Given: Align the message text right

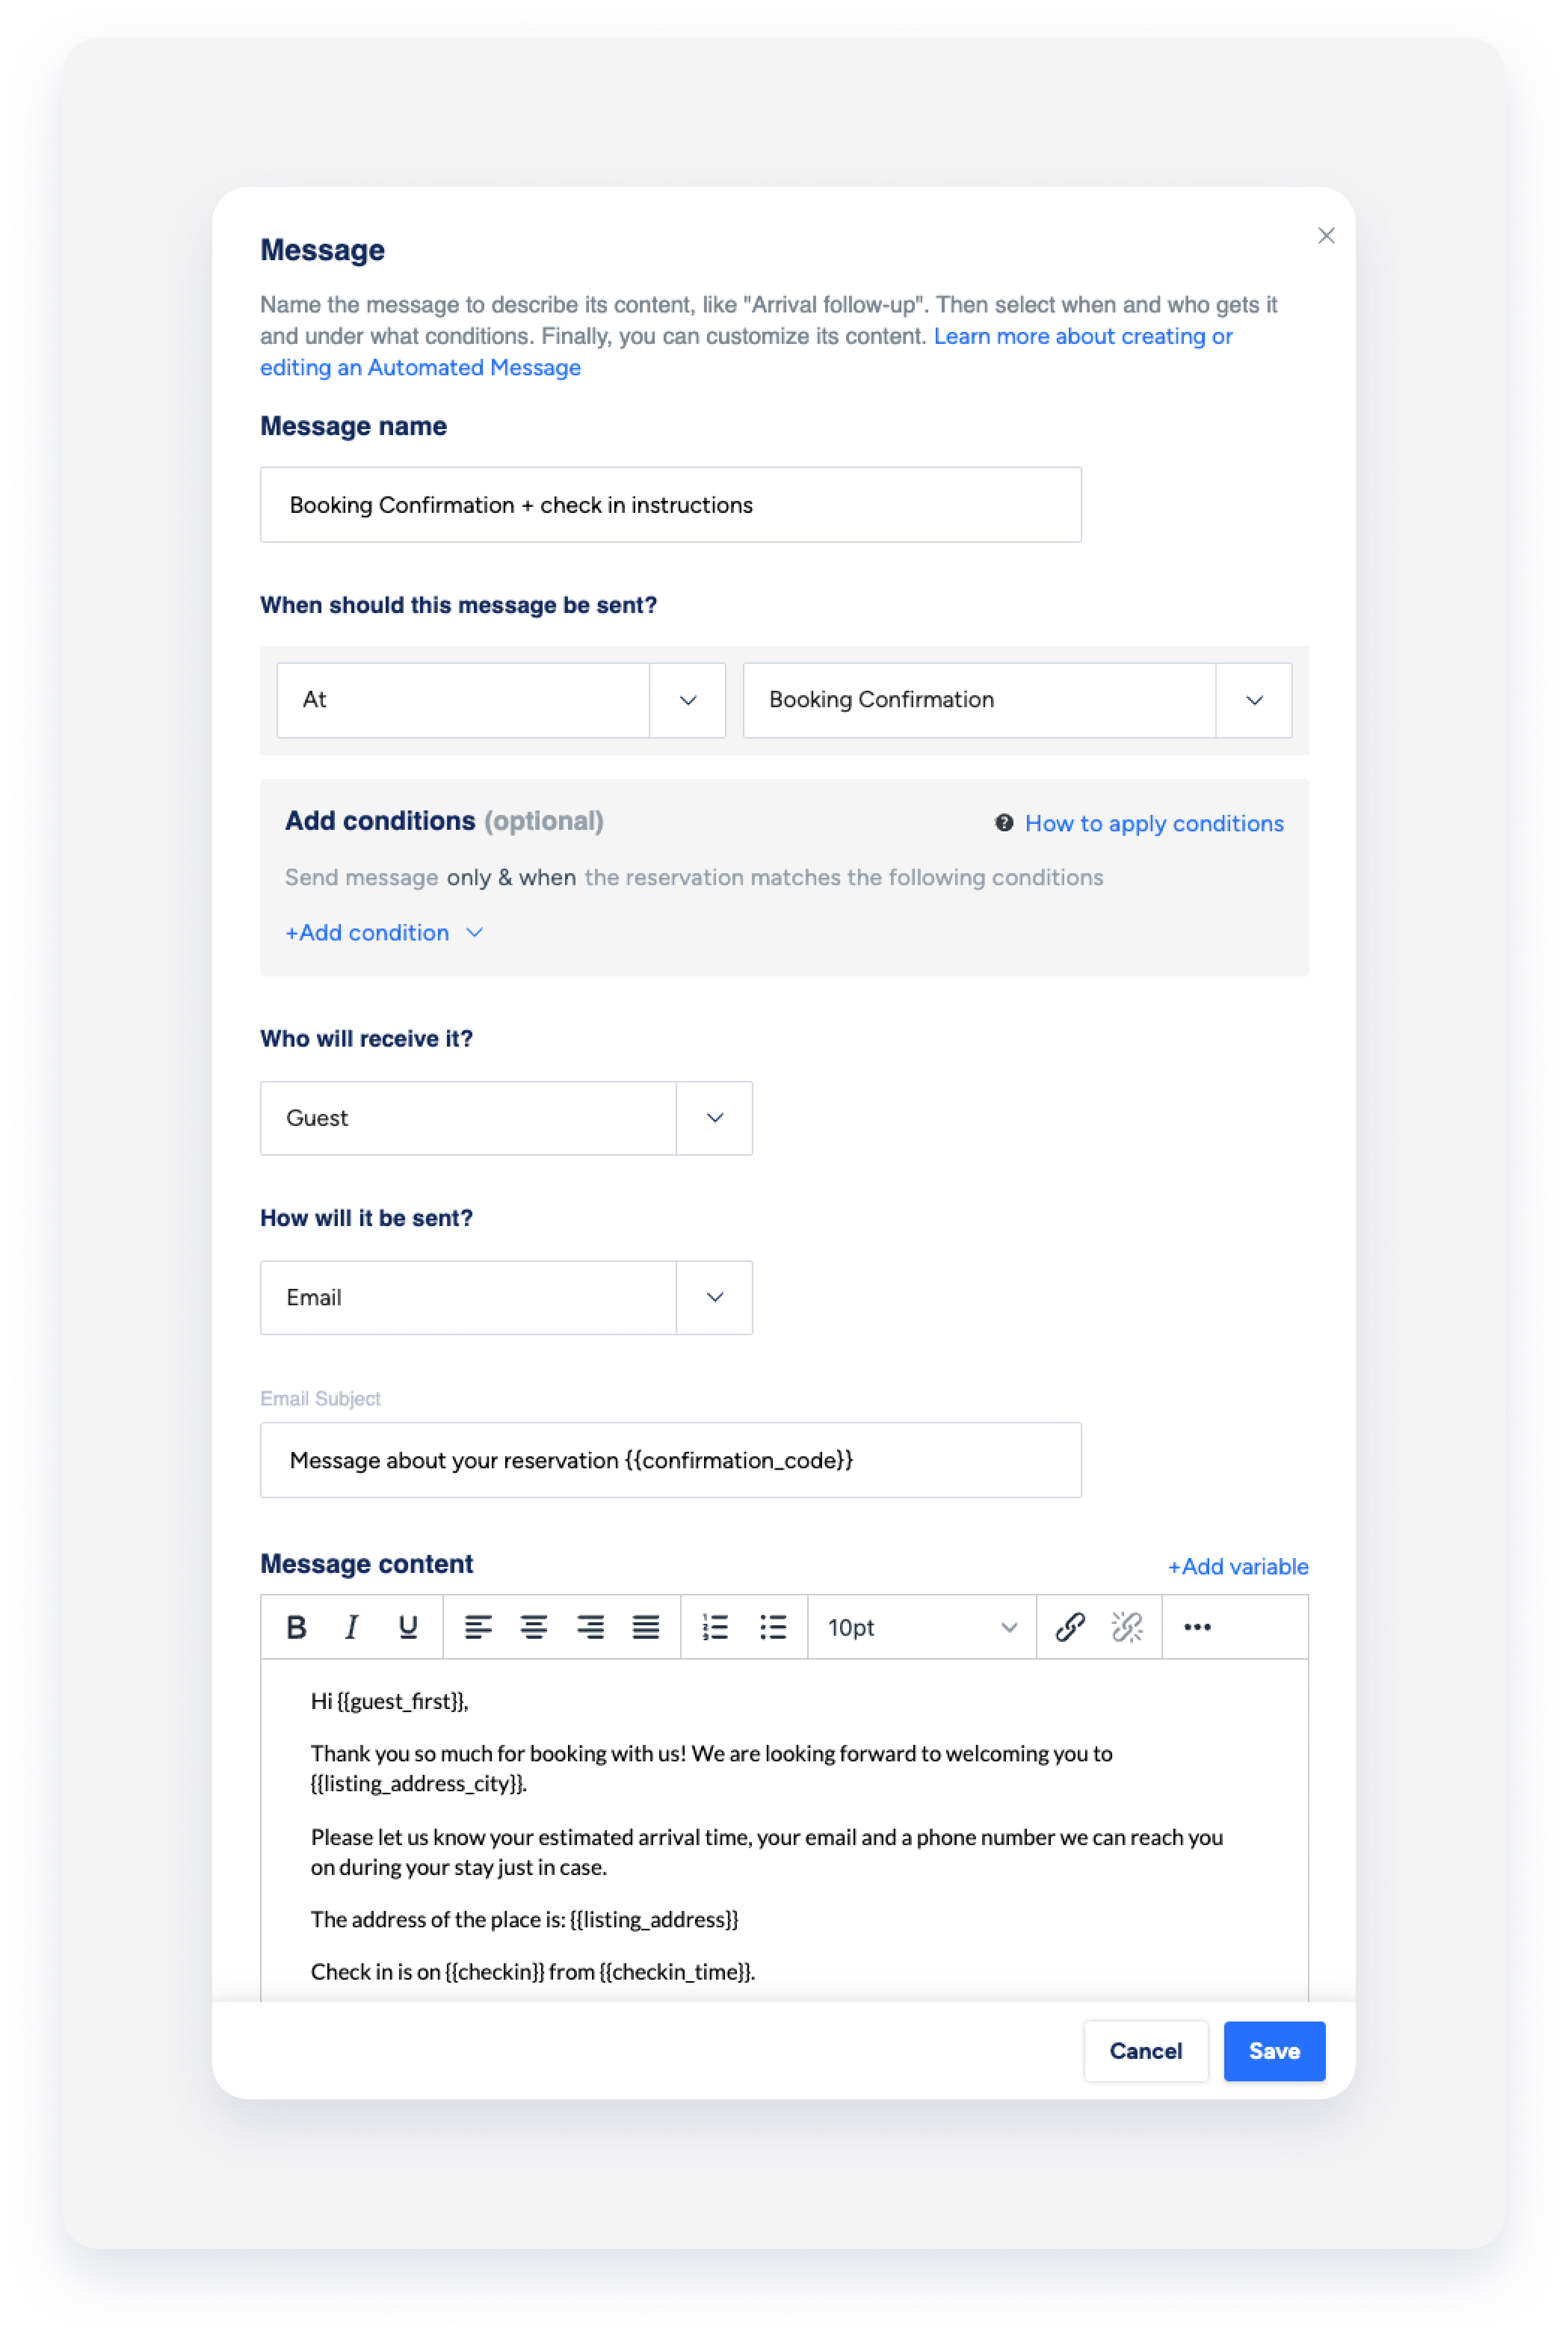Looking at the screenshot, I should [x=591, y=1627].
